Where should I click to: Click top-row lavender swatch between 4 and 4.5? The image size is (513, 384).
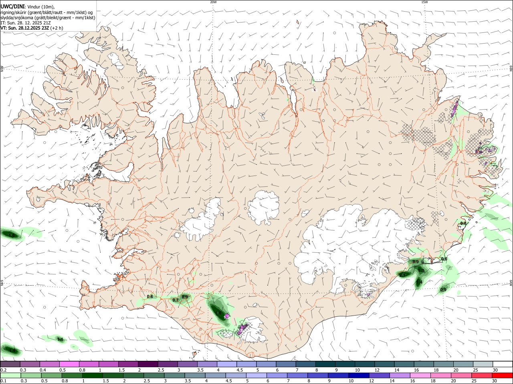226,364
